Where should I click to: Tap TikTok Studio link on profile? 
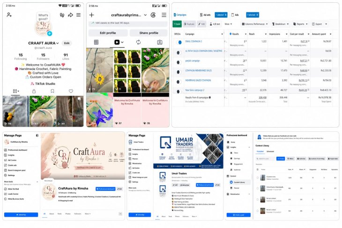coord(43,84)
